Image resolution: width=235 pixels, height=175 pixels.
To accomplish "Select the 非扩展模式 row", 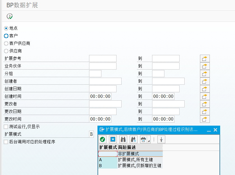I will point(131,154).
